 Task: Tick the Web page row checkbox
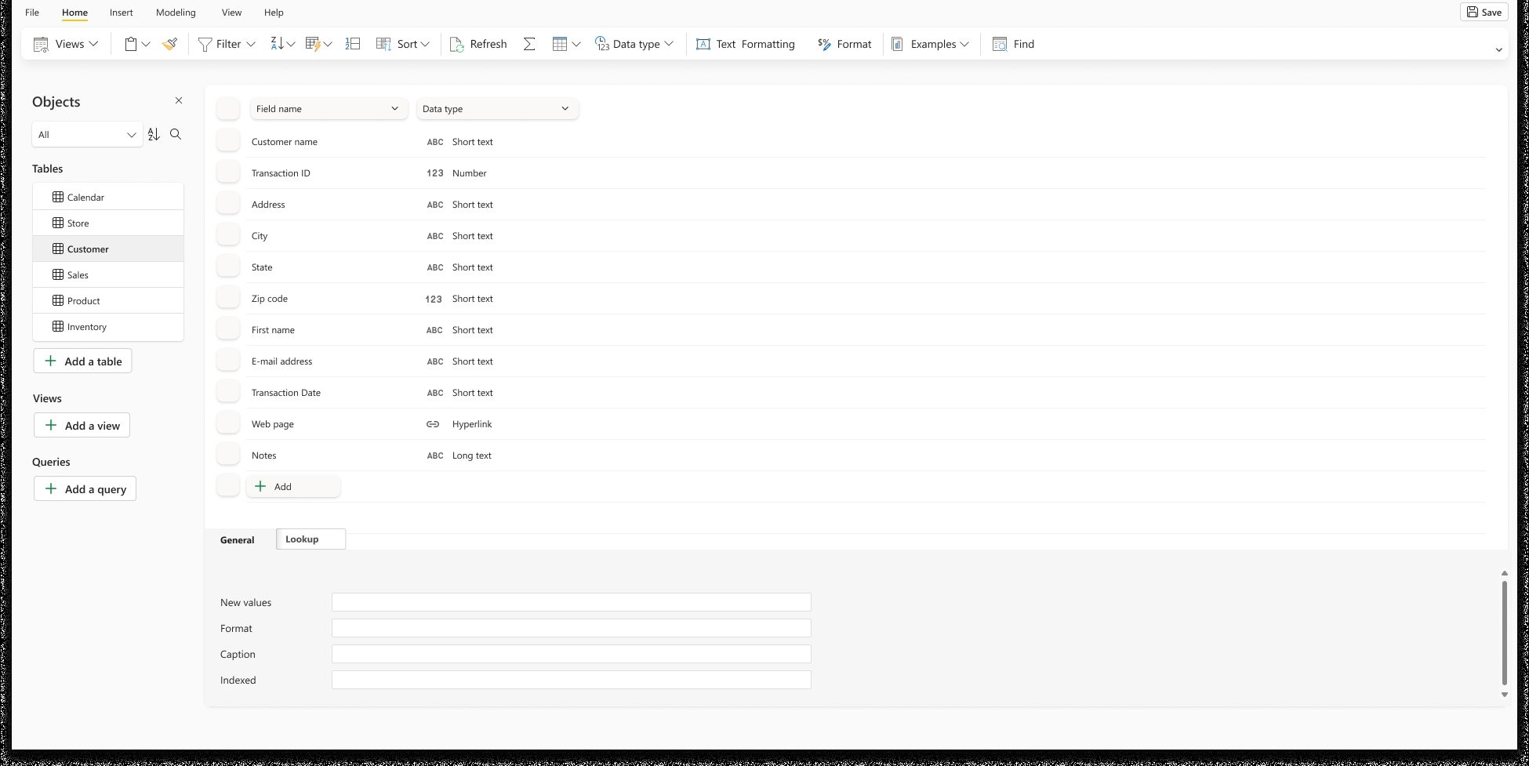228,423
